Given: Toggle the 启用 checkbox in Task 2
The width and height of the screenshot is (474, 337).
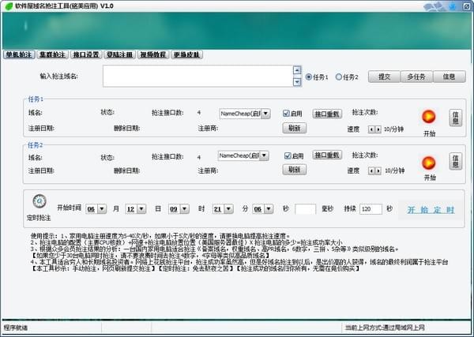Looking at the screenshot, I should click(288, 155).
